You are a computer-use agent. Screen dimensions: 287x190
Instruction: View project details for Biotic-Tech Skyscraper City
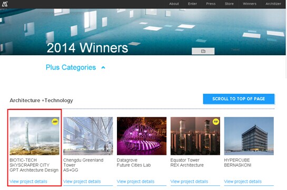coord(28,182)
